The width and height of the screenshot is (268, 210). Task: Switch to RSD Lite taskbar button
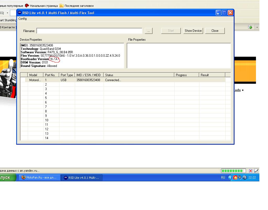pos(82,178)
